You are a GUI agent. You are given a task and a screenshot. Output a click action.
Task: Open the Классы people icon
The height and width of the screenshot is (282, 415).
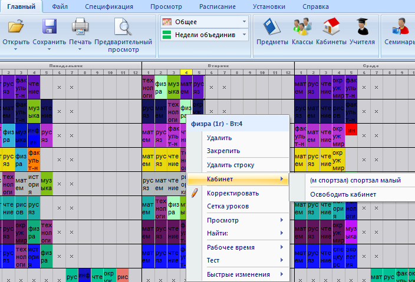coord(302,27)
